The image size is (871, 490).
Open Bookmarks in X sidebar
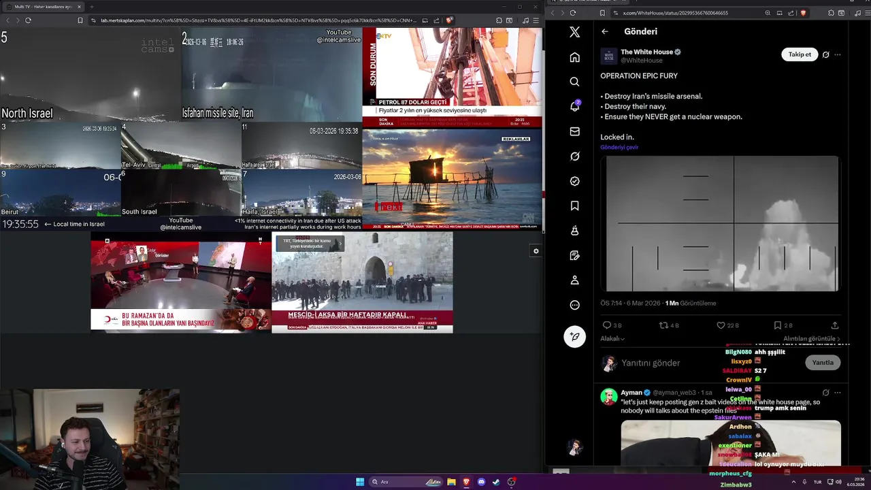click(x=574, y=206)
